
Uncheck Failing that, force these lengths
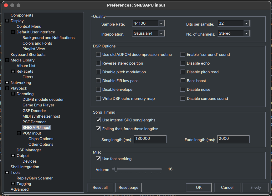coord(98,129)
